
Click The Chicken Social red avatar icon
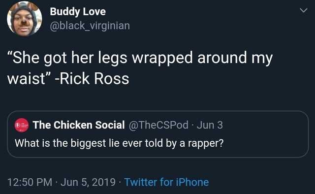coord(22,125)
